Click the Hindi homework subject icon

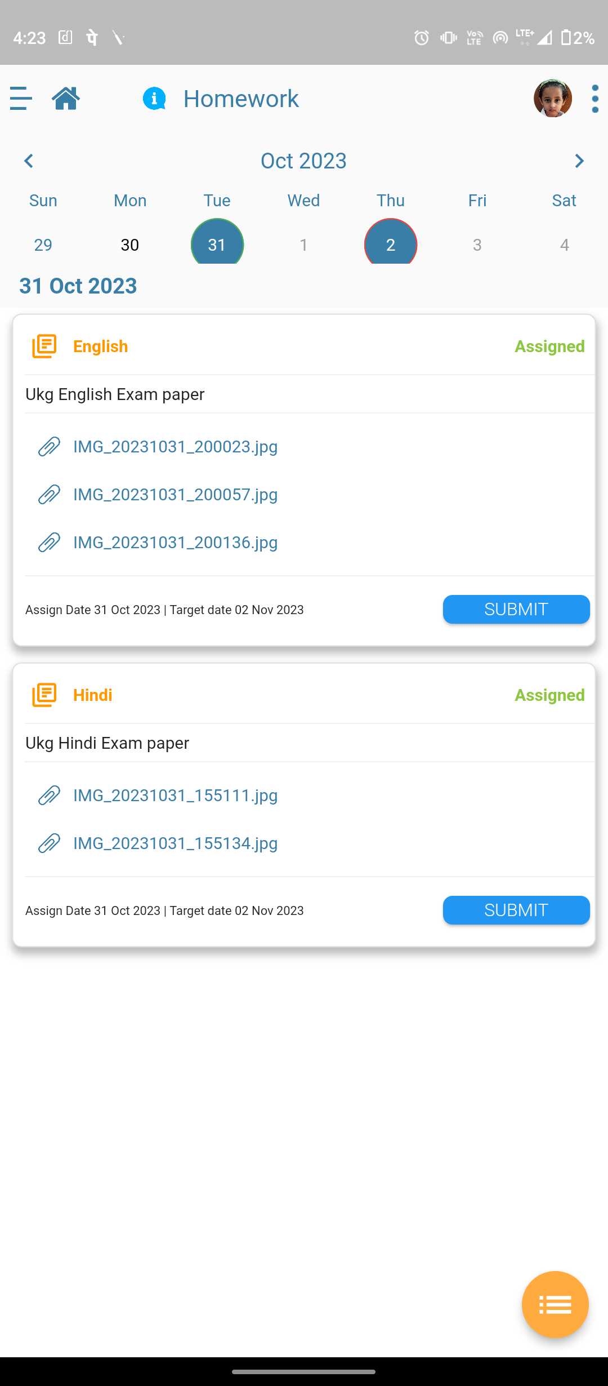(x=44, y=695)
